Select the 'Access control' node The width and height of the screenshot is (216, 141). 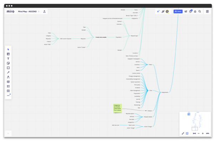tap(136, 73)
